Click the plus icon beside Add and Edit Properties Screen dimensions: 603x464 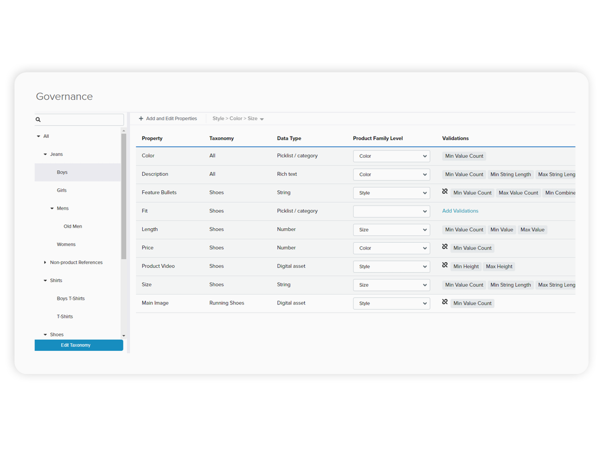[x=141, y=119]
